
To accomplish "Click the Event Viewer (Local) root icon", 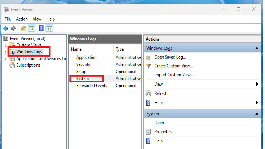I will pos(6,39).
